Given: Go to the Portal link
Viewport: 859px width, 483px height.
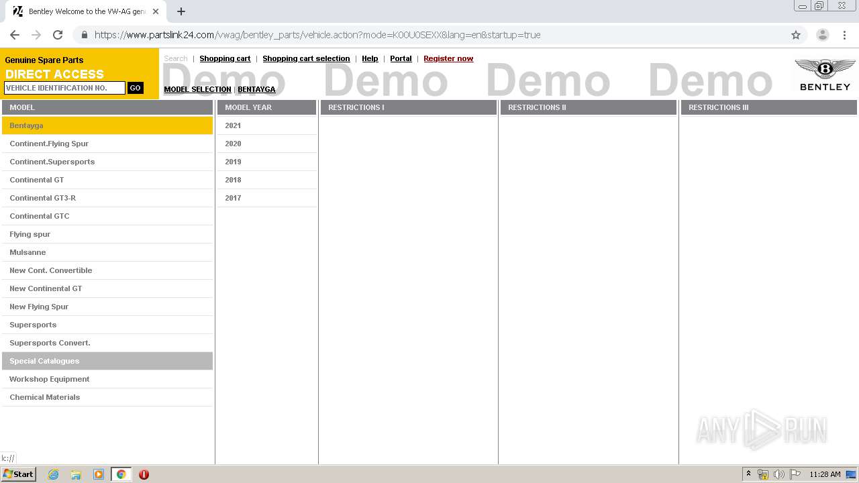Looking at the screenshot, I should coord(401,58).
